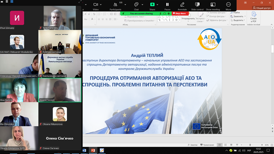Image resolution: width=274 pixels, height=154 pixels.
Task: Switch to slide sorter view
Action: pyautogui.click(x=225, y=145)
